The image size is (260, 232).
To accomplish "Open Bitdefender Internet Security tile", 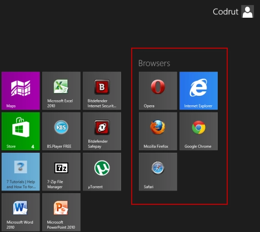I will [102, 91].
